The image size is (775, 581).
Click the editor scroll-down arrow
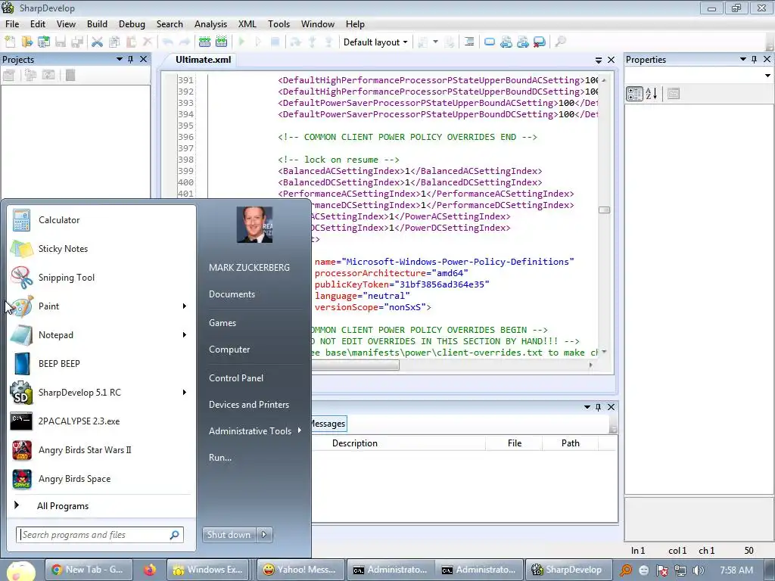604,353
